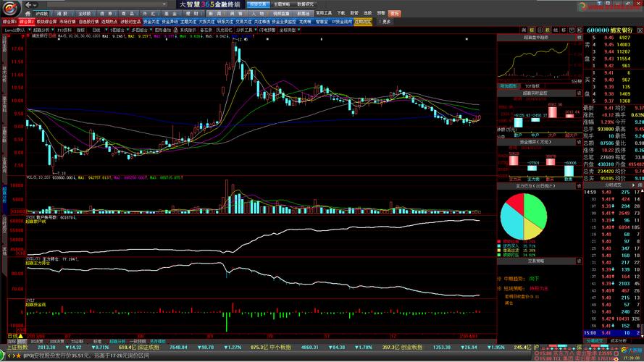Select the 综合屏2 tab
Image resolution: width=644 pixels, height=362 pixels.
click(x=27, y=22)
